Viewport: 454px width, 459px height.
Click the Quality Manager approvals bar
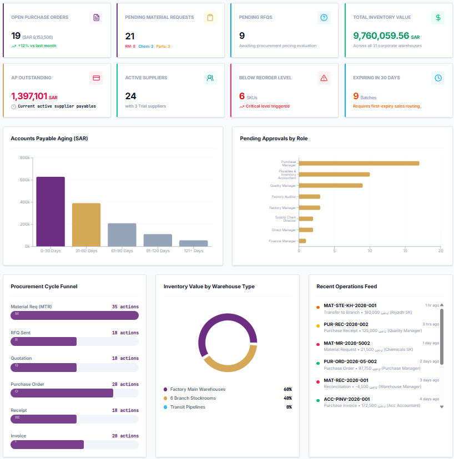point(331,186)
